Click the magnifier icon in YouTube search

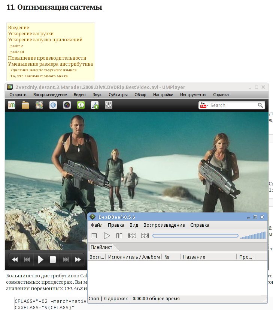(x=260, y=105)
